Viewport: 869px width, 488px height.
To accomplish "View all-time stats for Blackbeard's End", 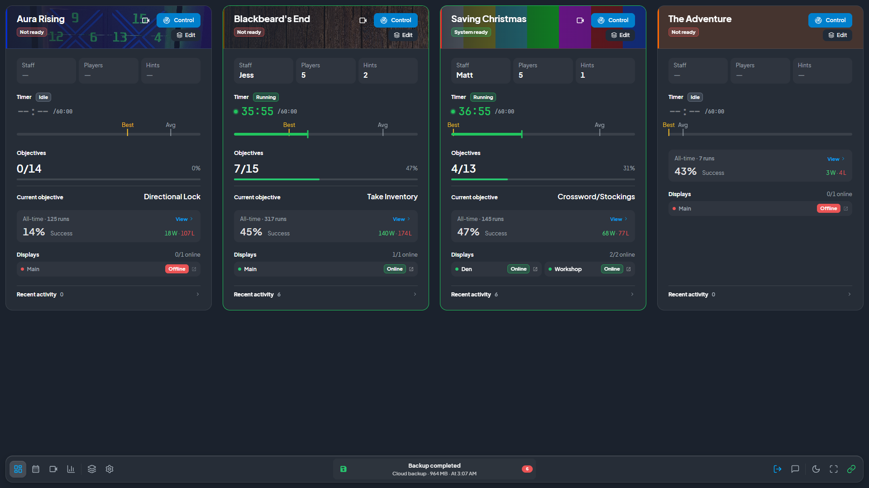I will [x=401, y=219].
